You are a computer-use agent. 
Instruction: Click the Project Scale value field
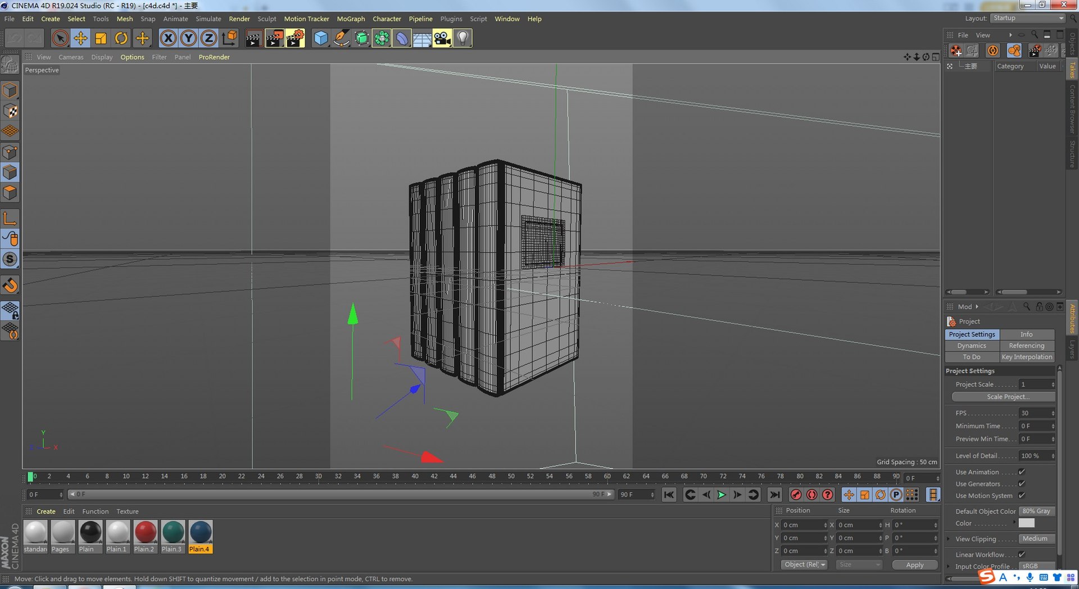click(1037, 384)
